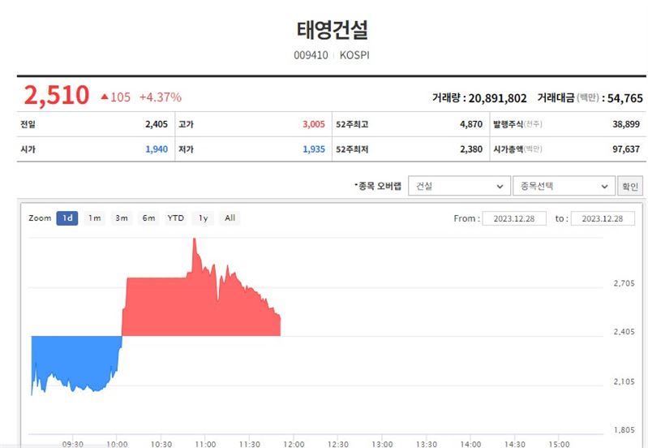648x448 pixels.
Task: Click the 2,705 y-axis label
Action: [624, 284]
